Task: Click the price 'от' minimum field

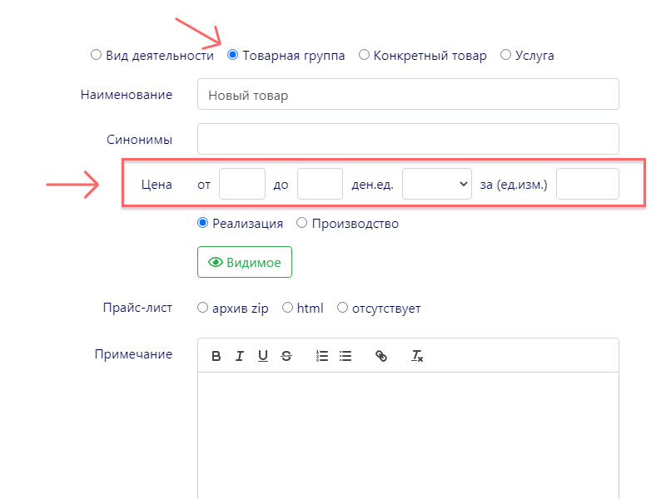Action: 242,184
